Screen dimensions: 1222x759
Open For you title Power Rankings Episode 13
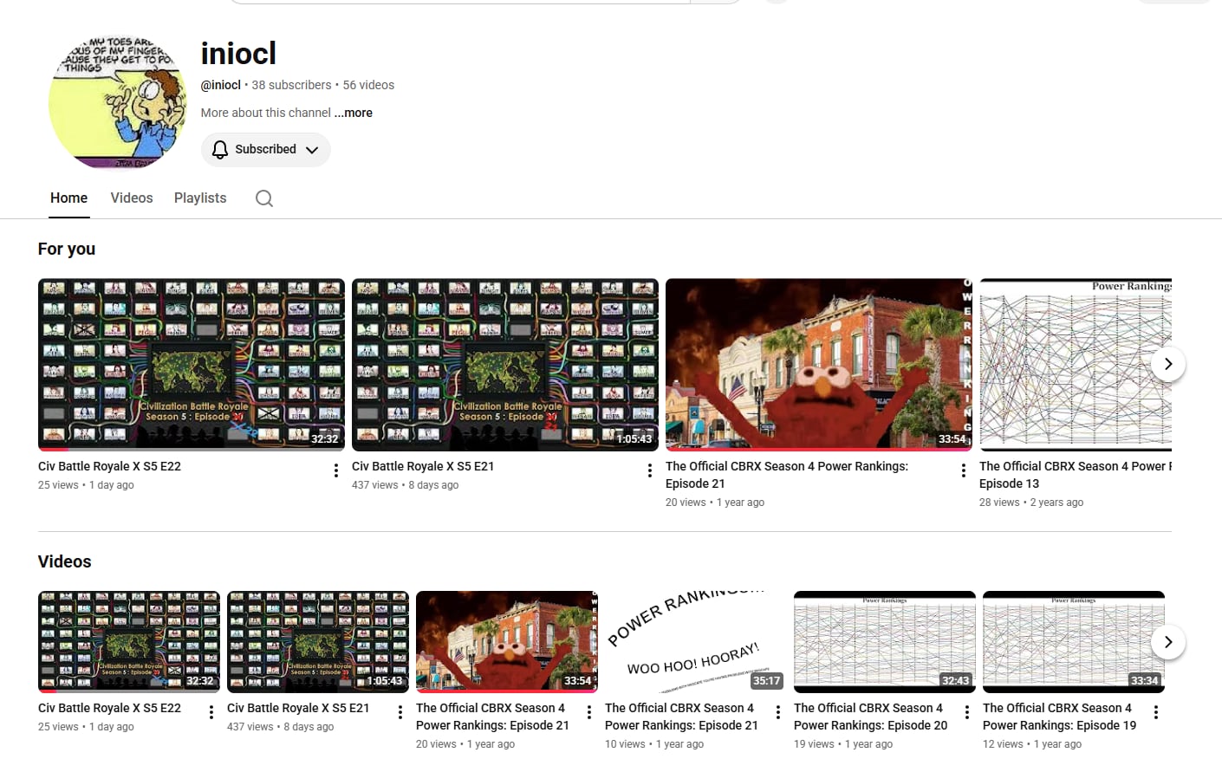pyautogui.click(x=1076, y=475)
